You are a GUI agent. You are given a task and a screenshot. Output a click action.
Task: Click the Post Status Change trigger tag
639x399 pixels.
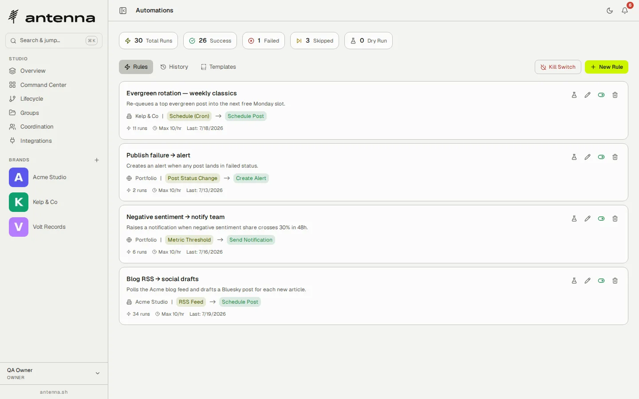193,178
